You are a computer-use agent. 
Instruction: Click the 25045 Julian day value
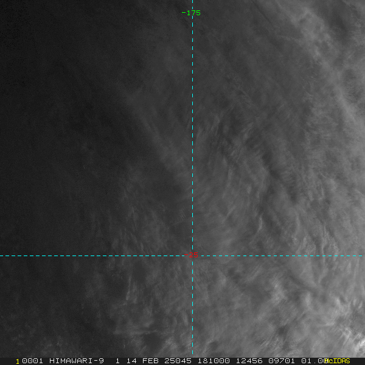point(178,361)
